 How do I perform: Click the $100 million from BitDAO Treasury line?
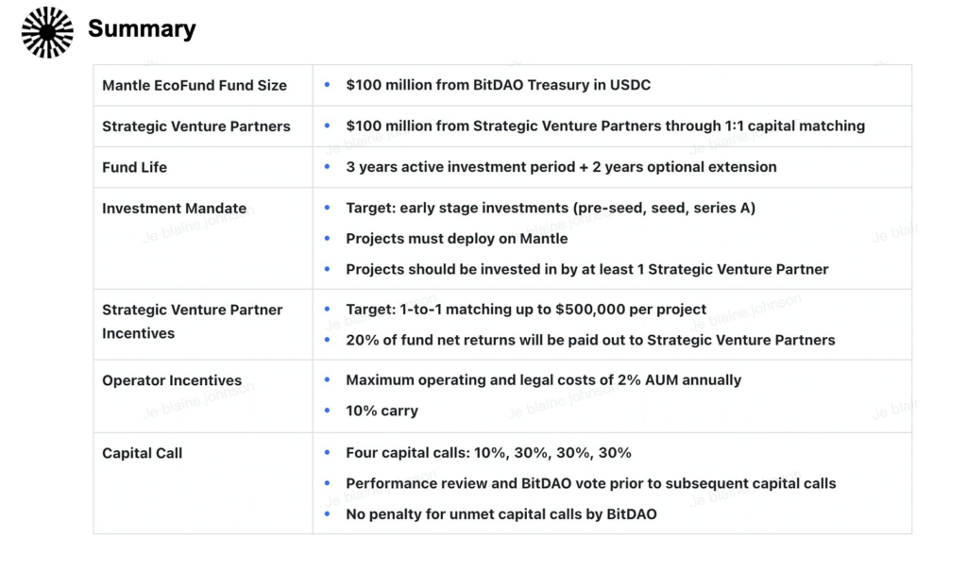pyautogui.click(x=498, y=85)
